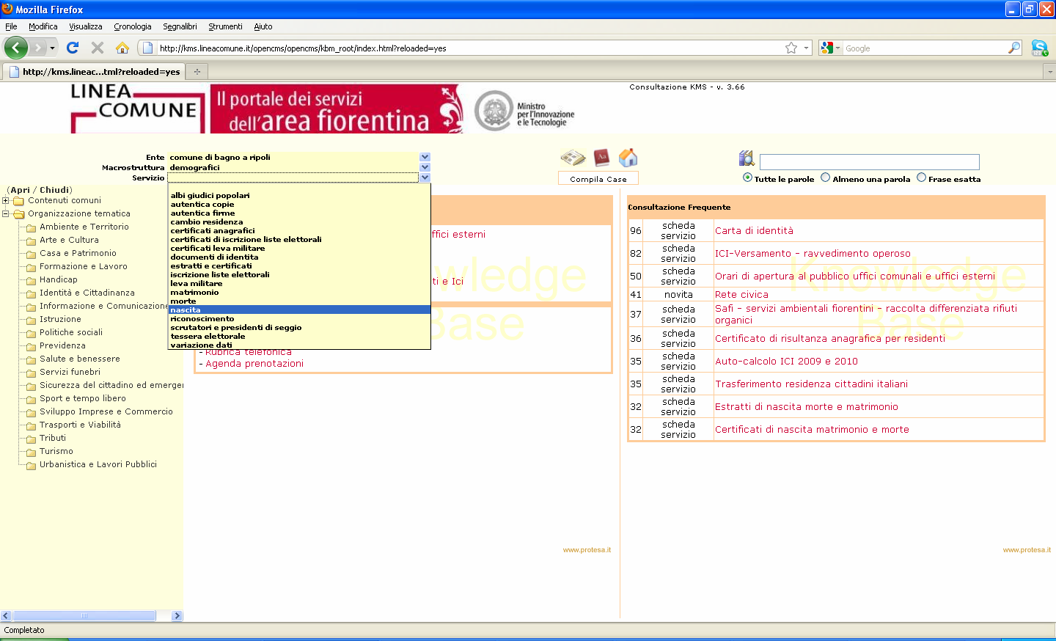1056x641 pixels.
Task: Open the Macrostruttura dropdown arrow
Action: click(x=425, y=167)
